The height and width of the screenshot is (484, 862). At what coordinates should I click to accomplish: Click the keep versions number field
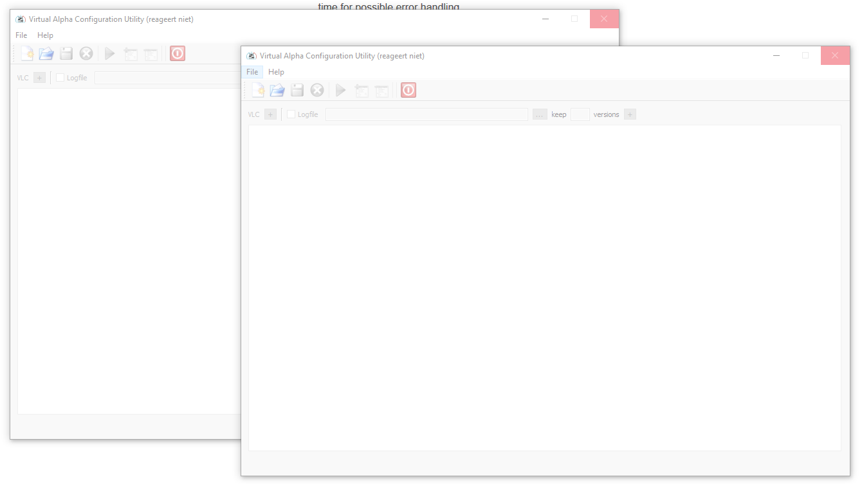(580, 114)
